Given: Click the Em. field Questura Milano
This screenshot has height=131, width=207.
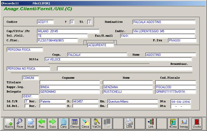Looking at the screenshot, I should pyautogui.click(x=133, y=101).
